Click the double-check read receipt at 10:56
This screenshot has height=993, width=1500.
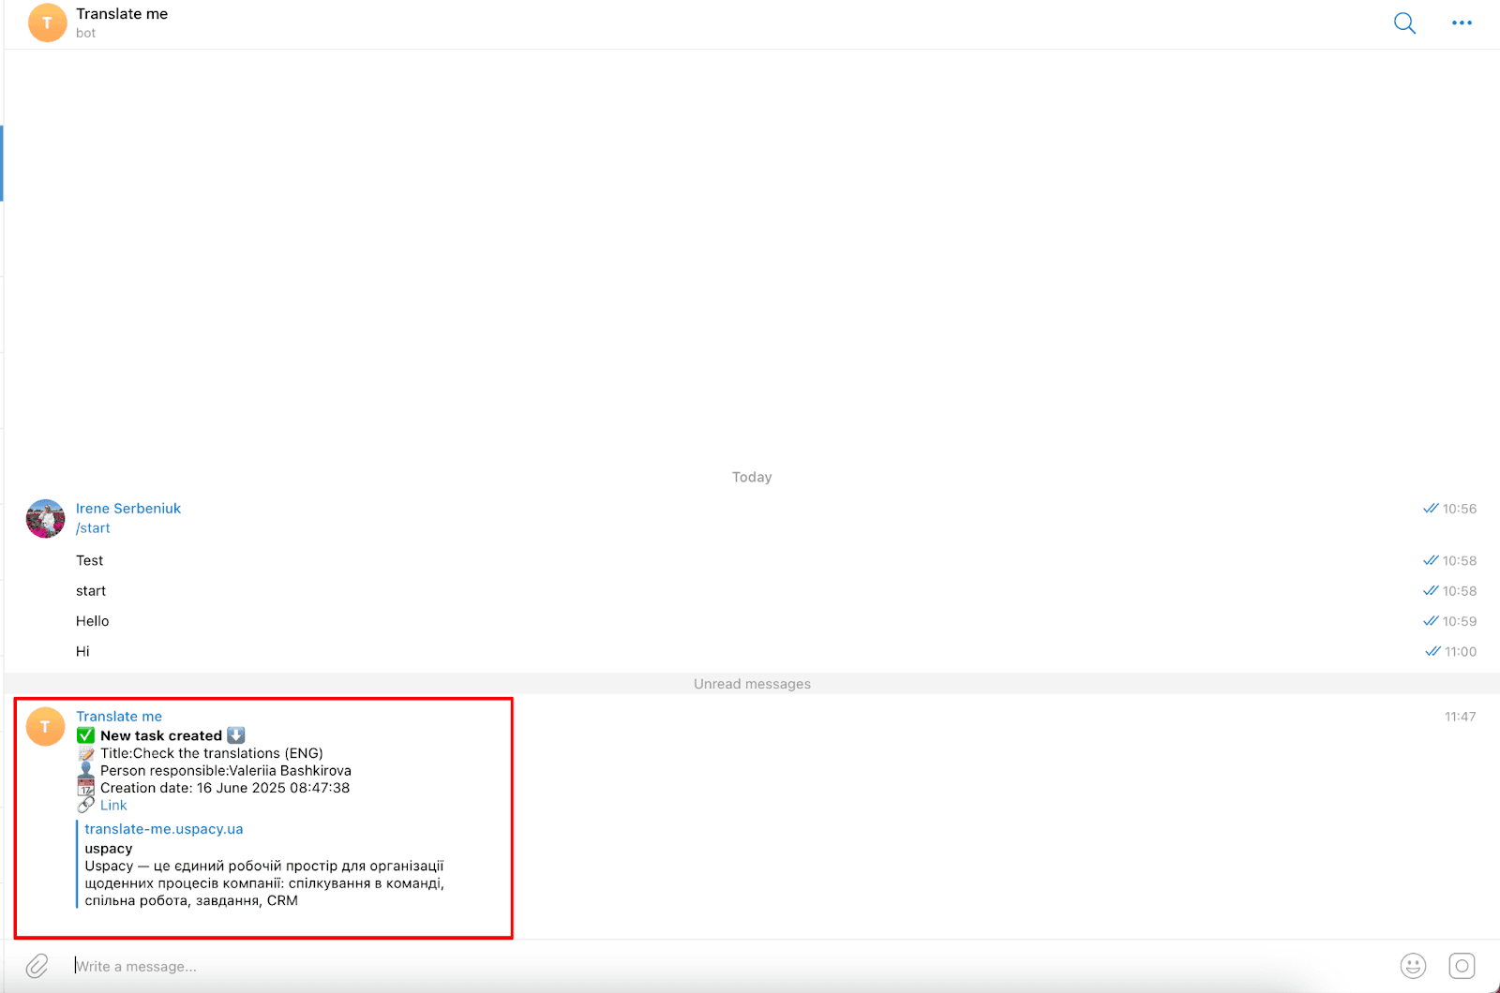point(1431,509)
